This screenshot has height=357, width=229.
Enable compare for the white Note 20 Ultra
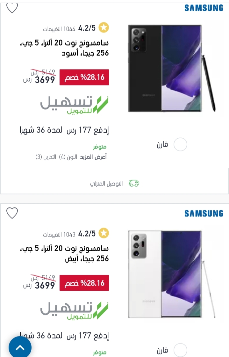[180, 350]
